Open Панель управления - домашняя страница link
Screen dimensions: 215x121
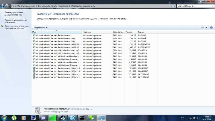(x=13, y=14)
